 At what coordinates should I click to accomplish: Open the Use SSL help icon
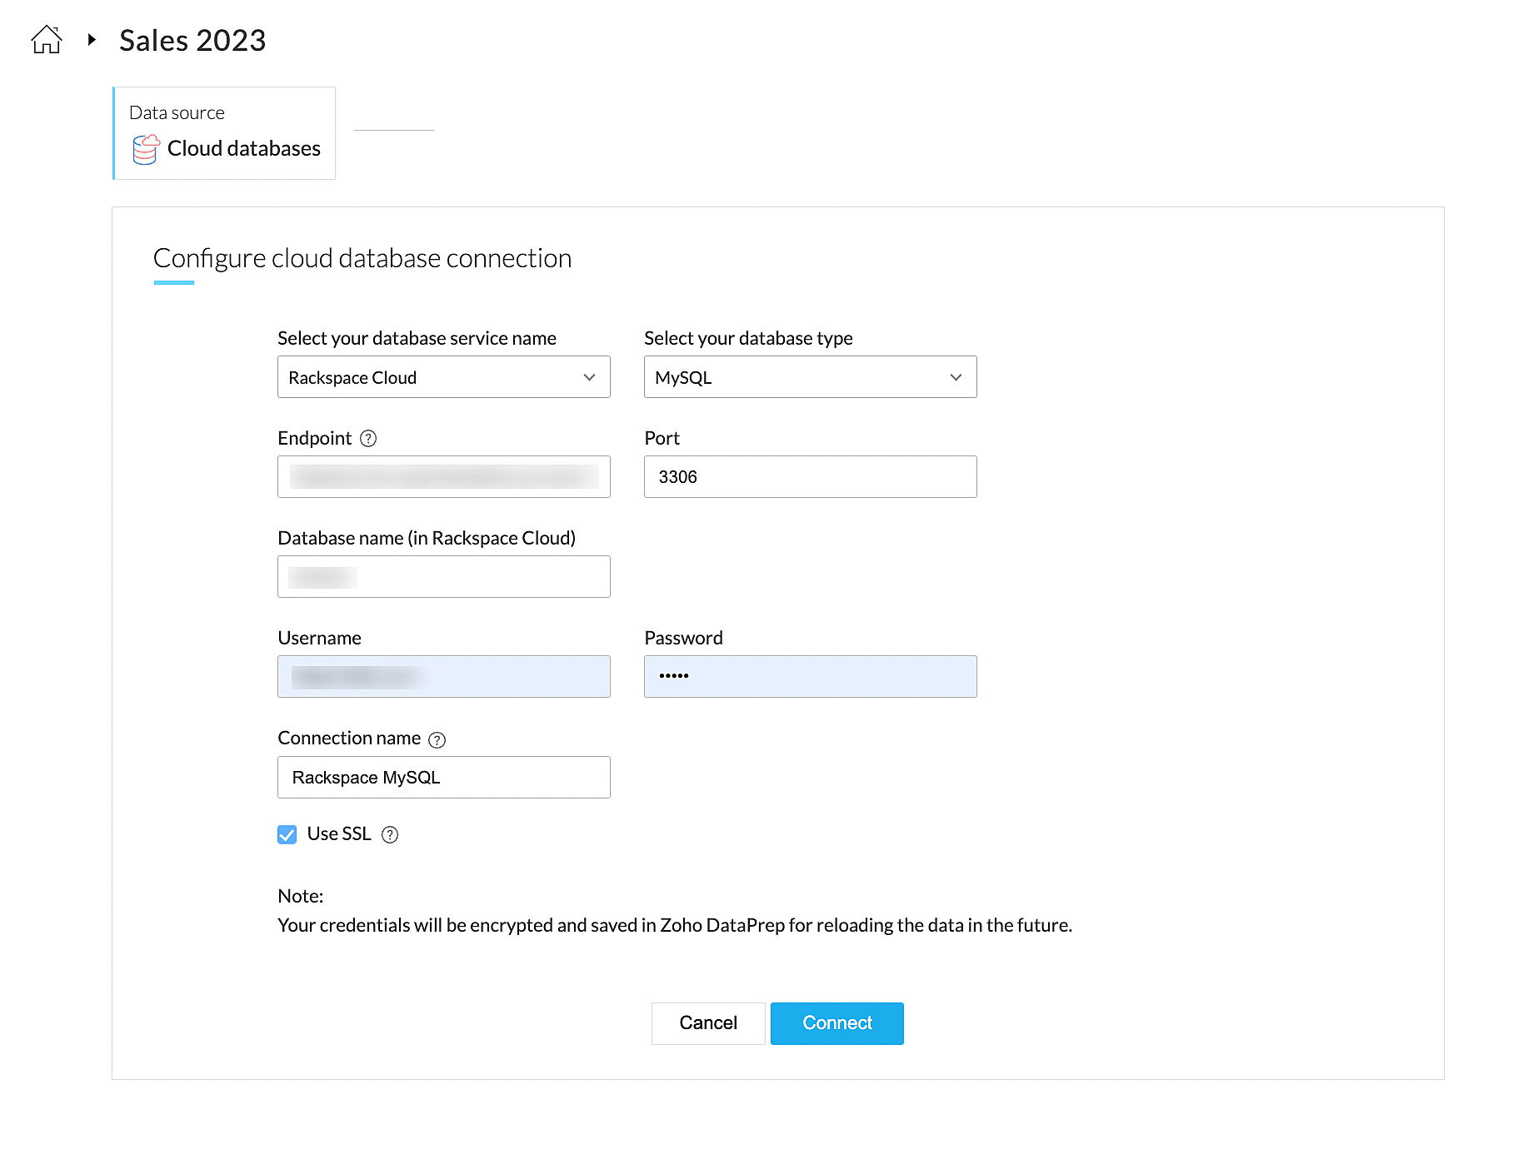(390, 834)
